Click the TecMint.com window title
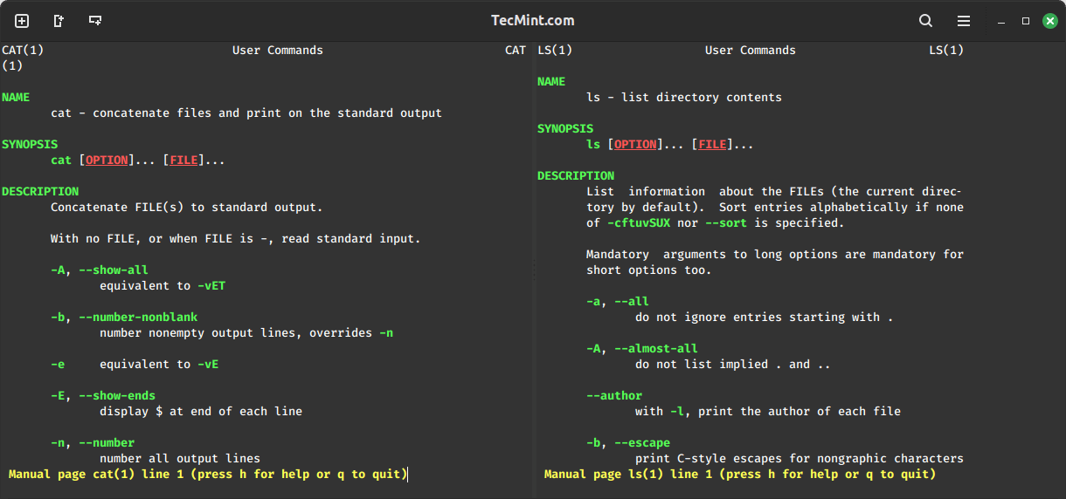1066x499 pixels. pyautogui.click(x=533, y=21)
